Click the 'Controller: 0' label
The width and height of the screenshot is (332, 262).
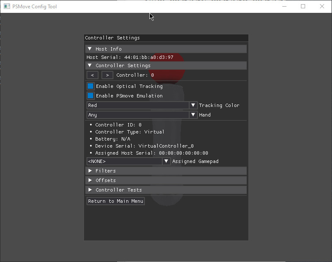point(135,75)
